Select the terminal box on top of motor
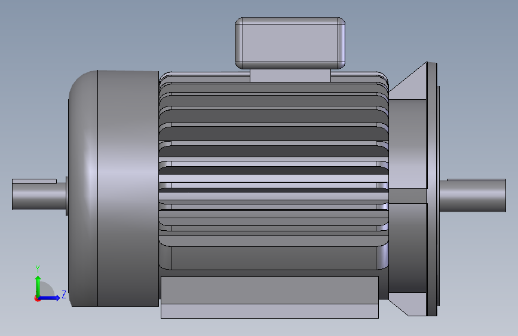518x336 pixels. (x=290, y=43)
